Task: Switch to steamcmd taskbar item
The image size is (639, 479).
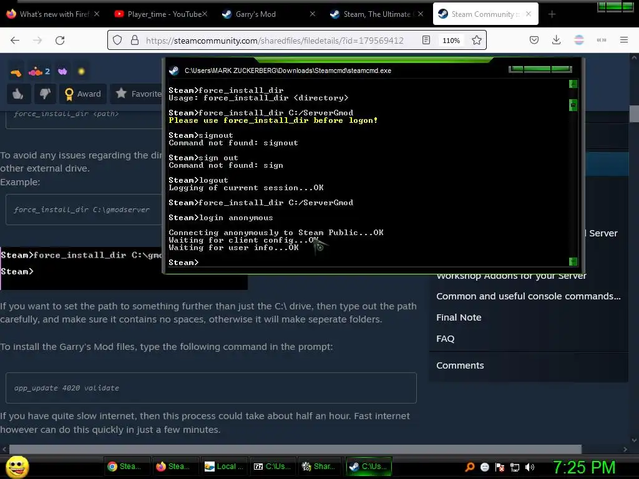Action: [369, 467]
